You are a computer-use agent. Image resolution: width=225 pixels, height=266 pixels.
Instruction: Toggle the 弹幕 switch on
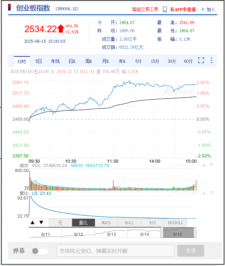tap(40, 251)
